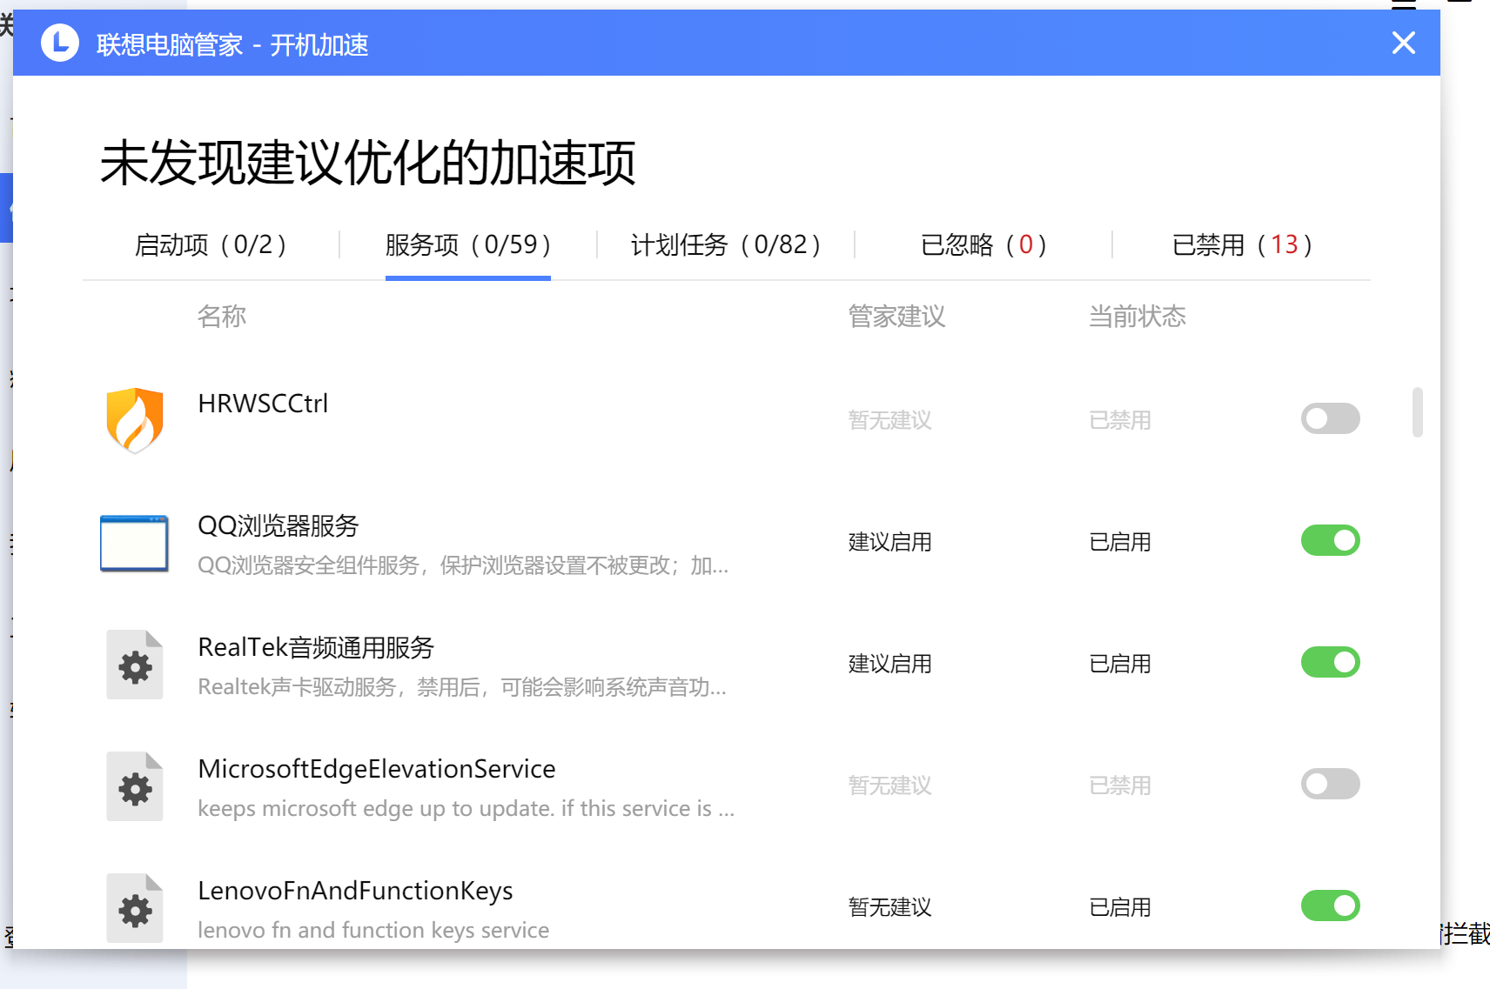Click 已禁用 status in MicrosoftEdgeElevationService row
The image size is (1490, 989).
point(1120,785)
